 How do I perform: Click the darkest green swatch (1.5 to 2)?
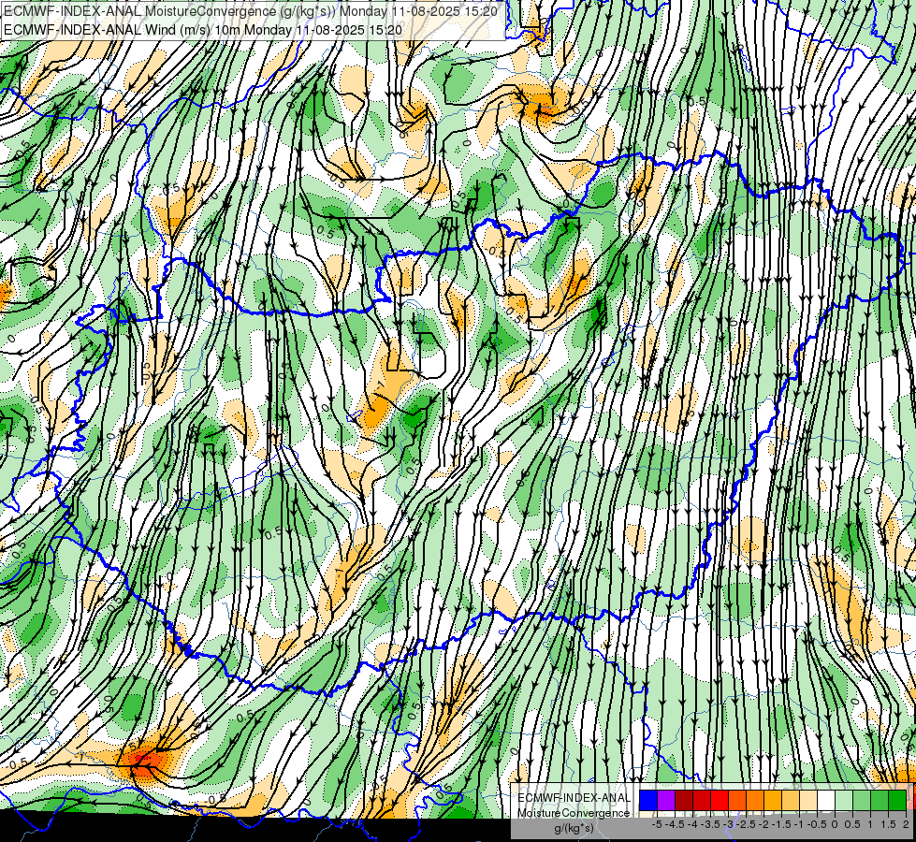(x=897, y=800)
